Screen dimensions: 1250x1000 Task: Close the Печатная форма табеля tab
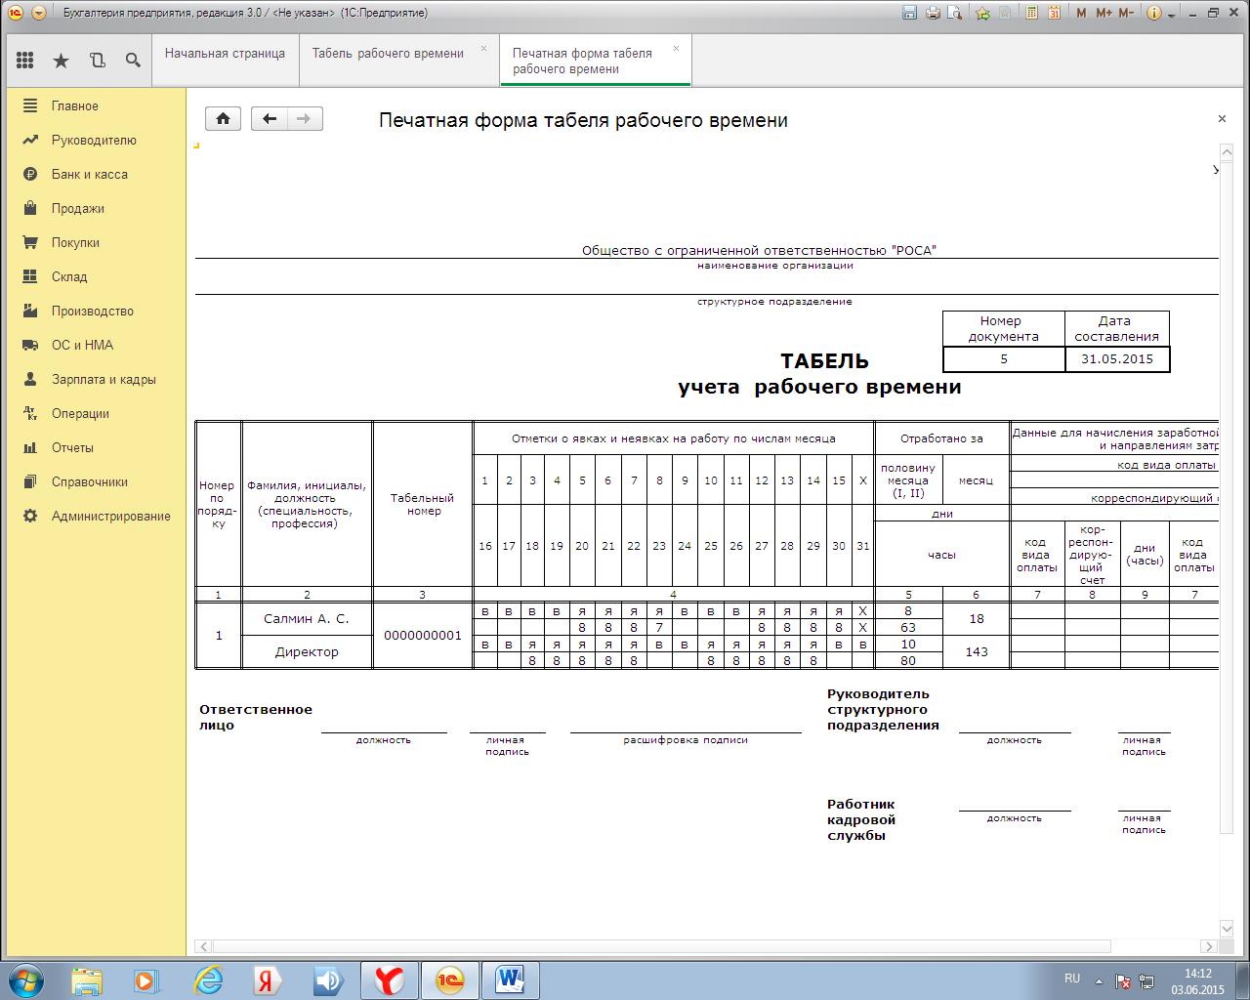676,49
